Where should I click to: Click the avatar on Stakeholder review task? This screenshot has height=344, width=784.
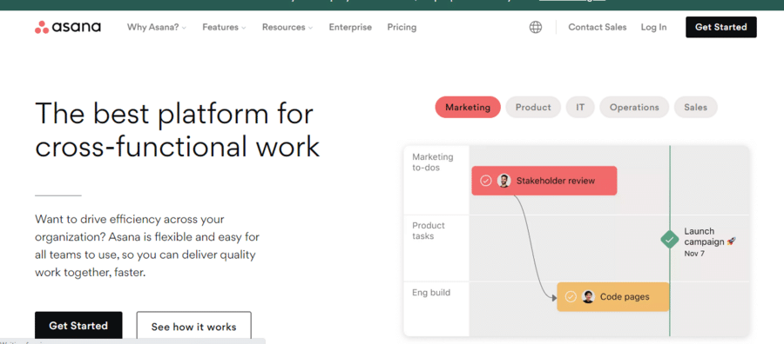pyautogui.click(x=504, y=181)
